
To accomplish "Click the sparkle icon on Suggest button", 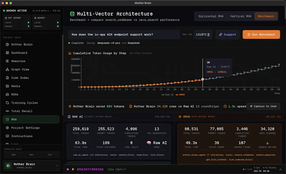I will pos(221,35).
